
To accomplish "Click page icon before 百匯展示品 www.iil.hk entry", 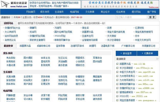I will (x=117, y=64).
